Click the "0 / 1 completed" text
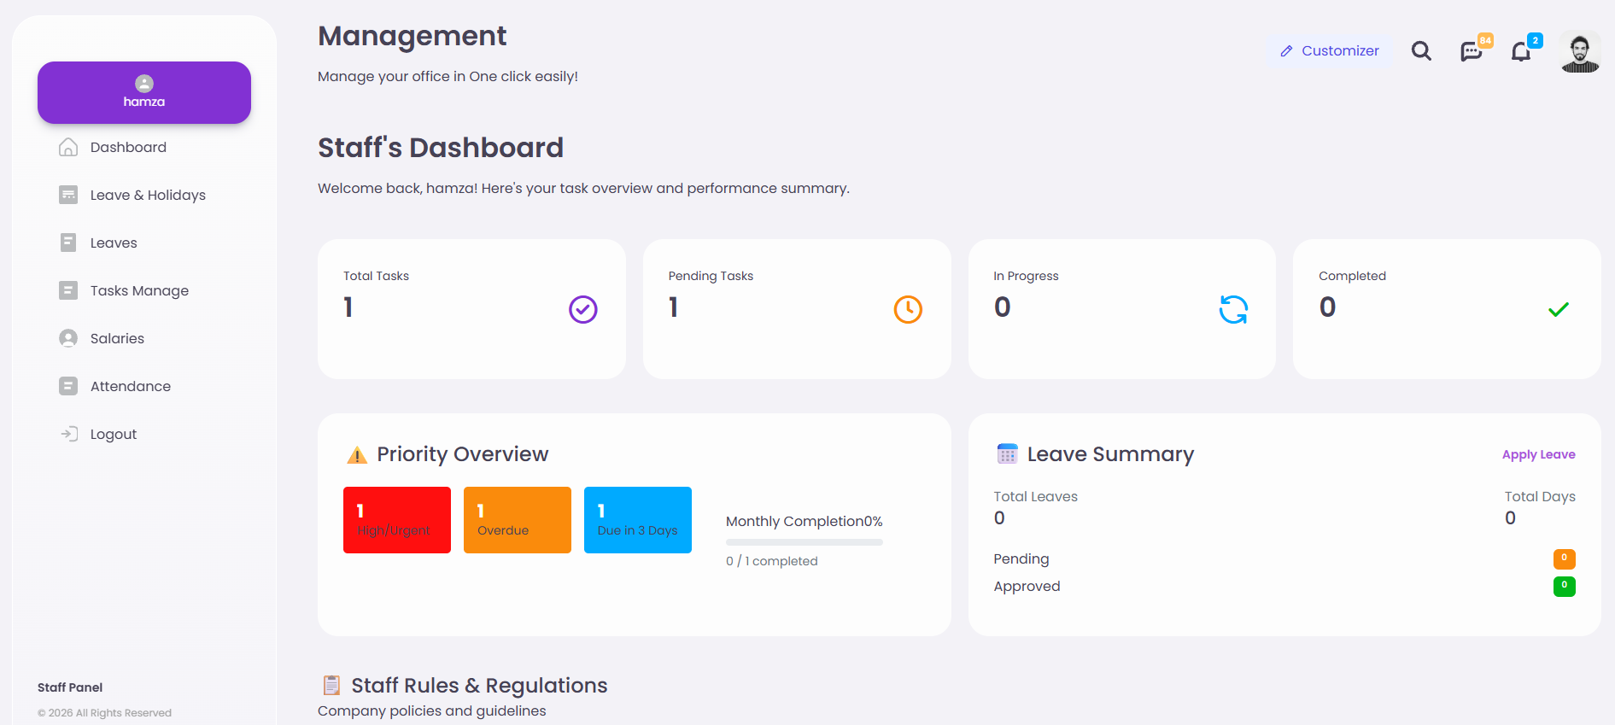This screenshot has height=725, width=1615. pos(772,561)
